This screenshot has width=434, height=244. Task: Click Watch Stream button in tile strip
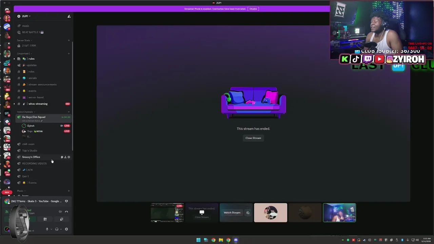232,213
